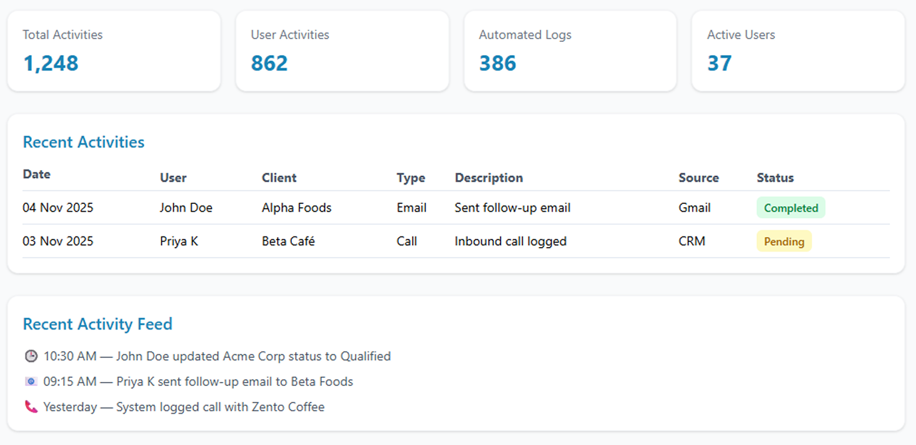Click the Pending status badge

tap(784, 242)
